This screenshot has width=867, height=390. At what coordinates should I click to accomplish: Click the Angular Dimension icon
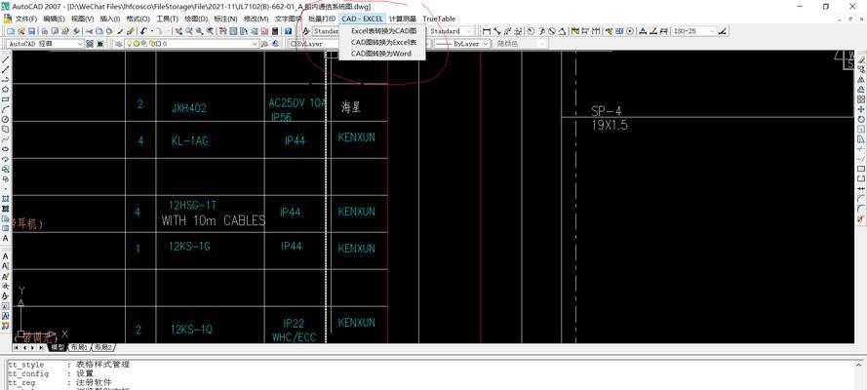pos(562,31)
